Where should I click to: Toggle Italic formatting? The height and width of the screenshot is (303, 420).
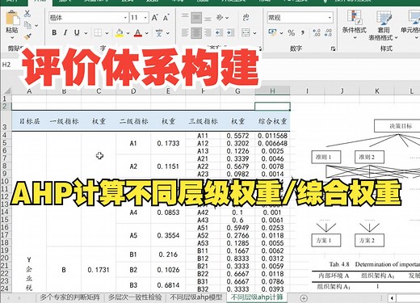click(65, 33)
